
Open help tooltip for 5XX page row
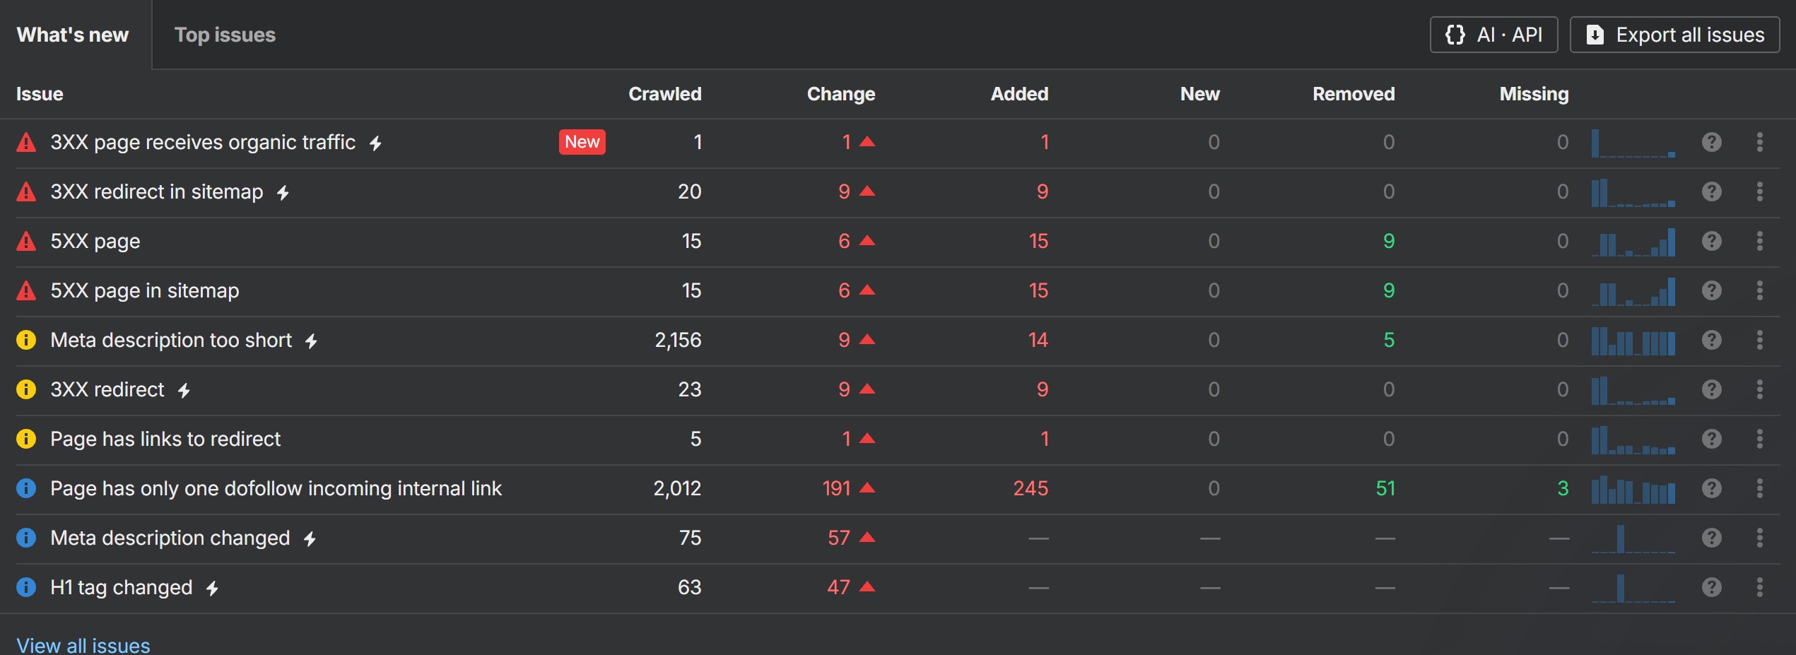point(1711,241)
